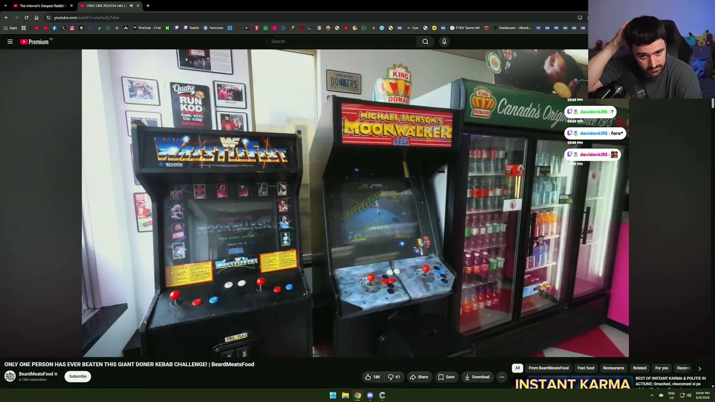Image resolution: width=715 pixels, height=402 pixels.
Task: Open the taskbar clock and calendar
Action: point(702,395)
